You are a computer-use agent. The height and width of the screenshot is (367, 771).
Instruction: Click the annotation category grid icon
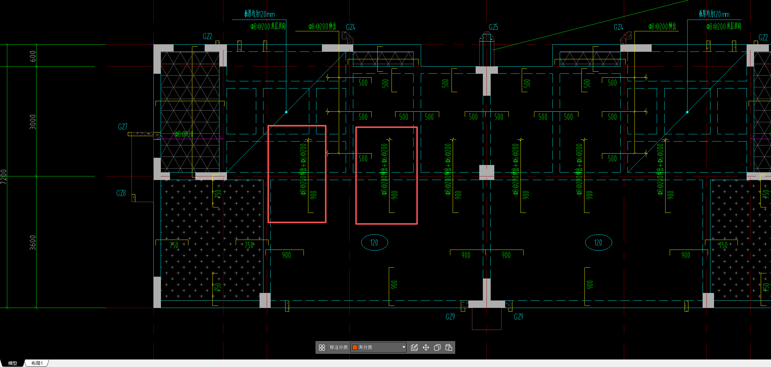pyautogui.click(x=322, y=347)
